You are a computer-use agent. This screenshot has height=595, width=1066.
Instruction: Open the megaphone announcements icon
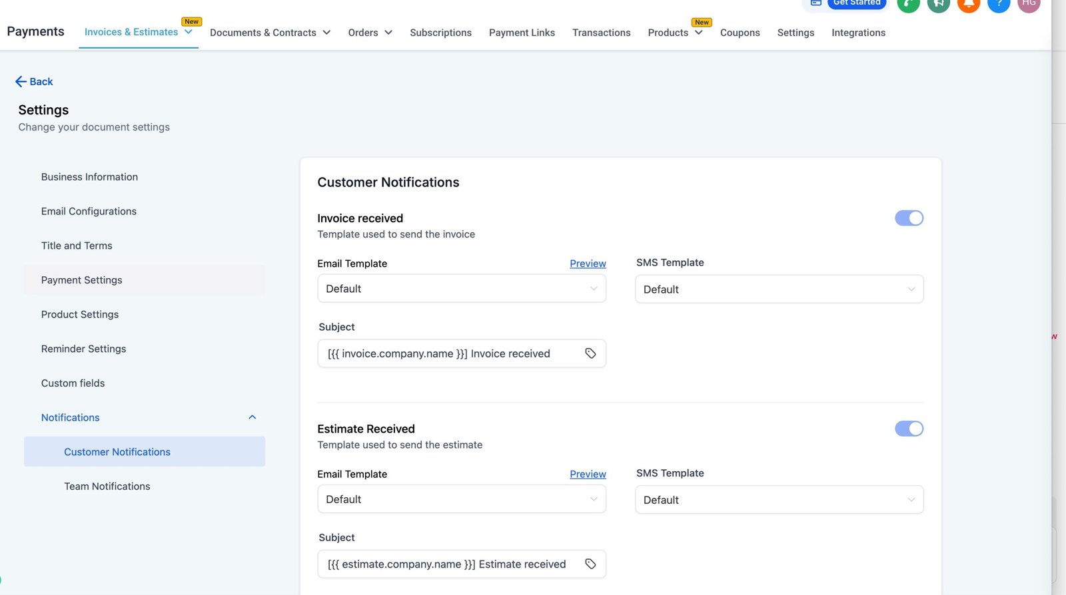(938, 4)
